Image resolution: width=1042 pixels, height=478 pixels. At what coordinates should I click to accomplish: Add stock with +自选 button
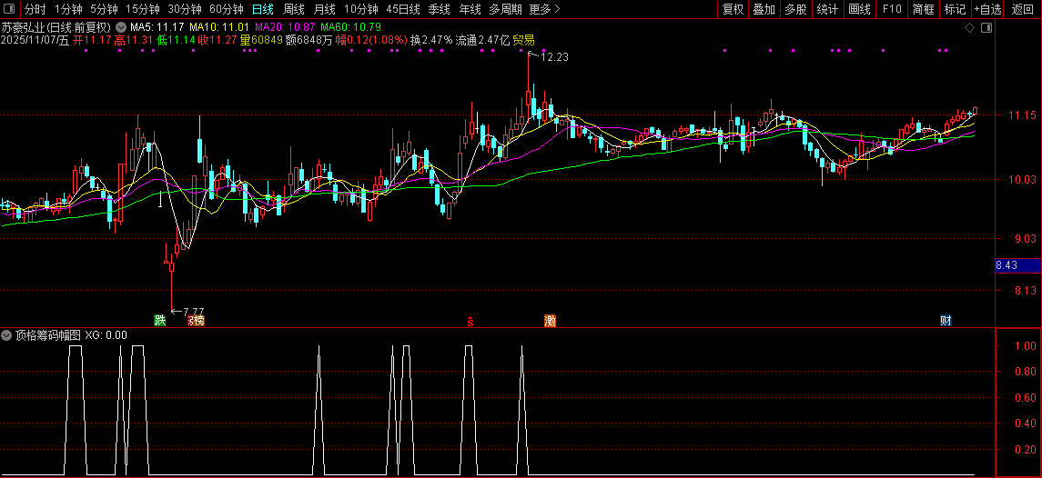[988, 9]
